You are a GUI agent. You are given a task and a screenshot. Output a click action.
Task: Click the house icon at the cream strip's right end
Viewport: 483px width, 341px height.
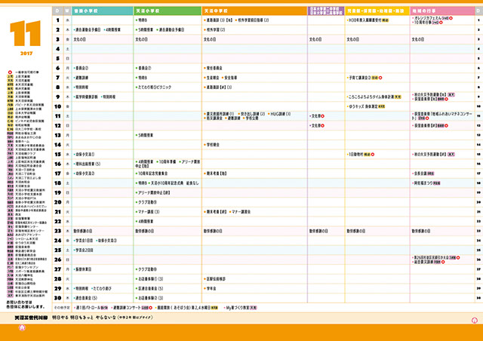point(475,321)
